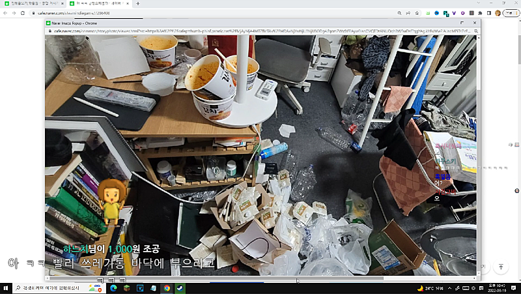Click the browser back arrow

tap(5, 12)
